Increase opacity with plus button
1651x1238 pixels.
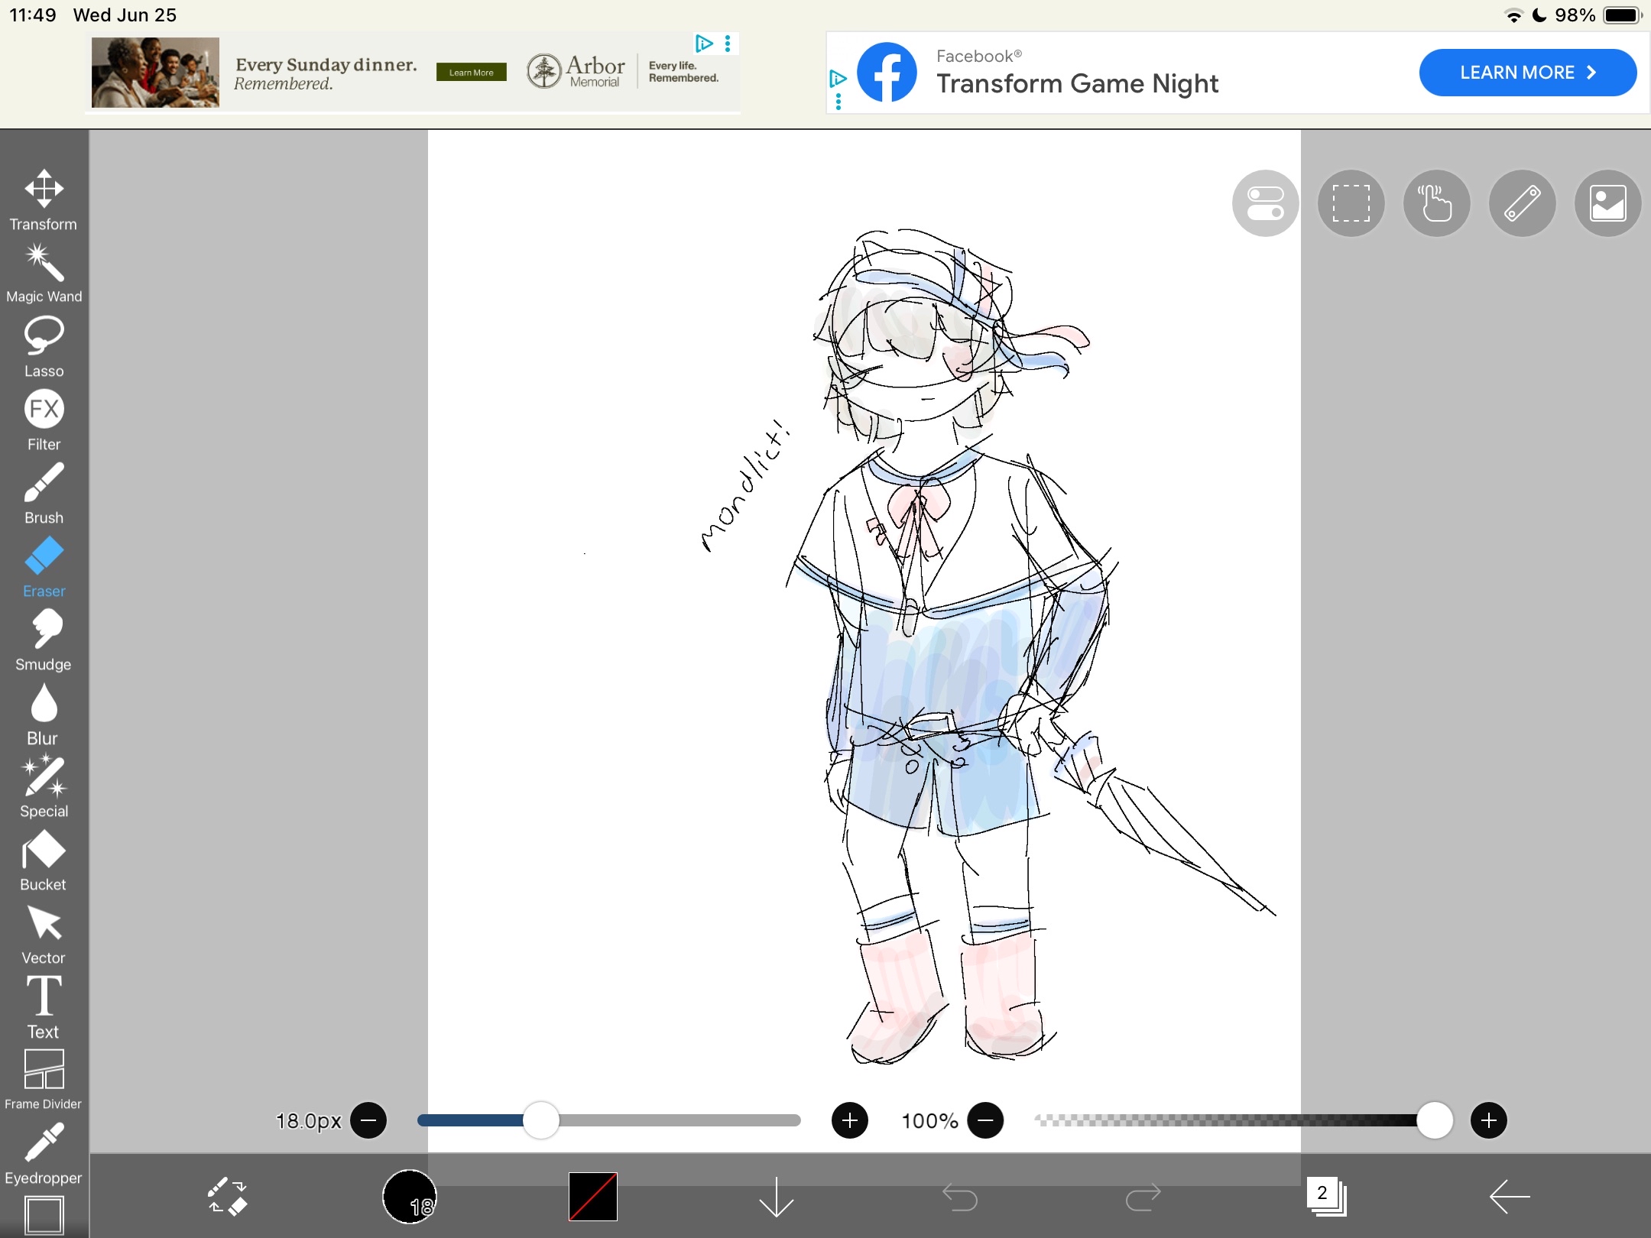[x=1489, y=1120]
